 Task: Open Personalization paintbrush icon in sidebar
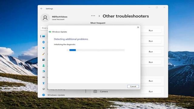tap(44, 54)
